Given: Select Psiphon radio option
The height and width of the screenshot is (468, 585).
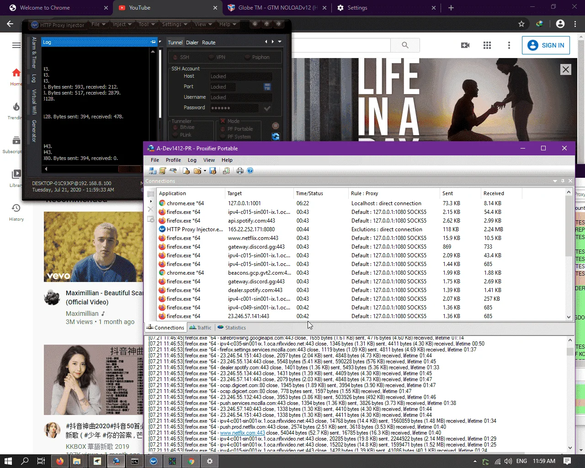Looking at the screenshot, I should [x=256, y=57].
